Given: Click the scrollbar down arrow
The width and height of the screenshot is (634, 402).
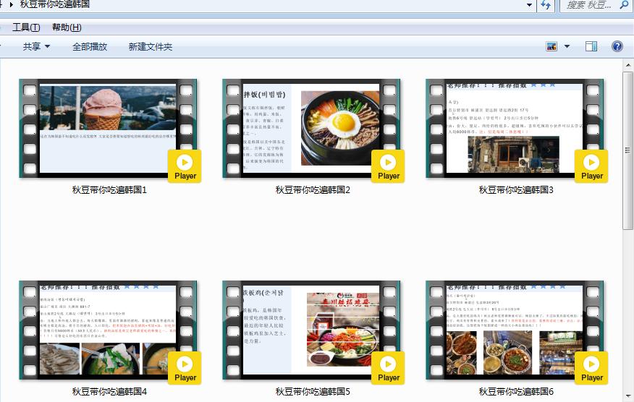Looking at the screenshot, I should (x=628, y=396).
